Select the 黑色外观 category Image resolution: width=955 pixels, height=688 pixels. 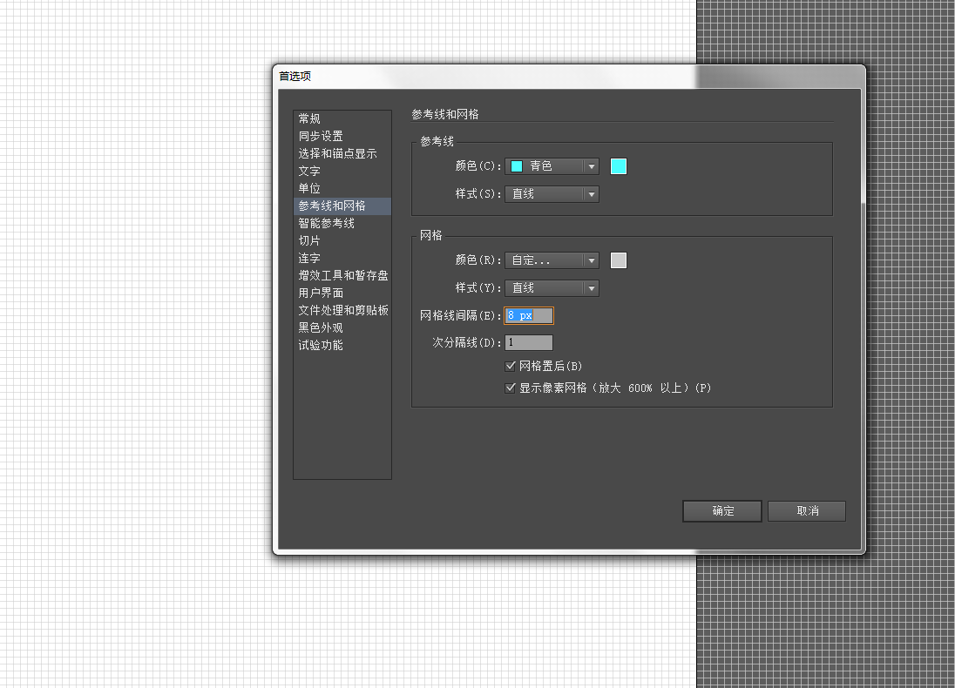[320, 327]
